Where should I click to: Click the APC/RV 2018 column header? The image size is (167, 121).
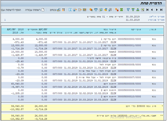coord(15,29)
